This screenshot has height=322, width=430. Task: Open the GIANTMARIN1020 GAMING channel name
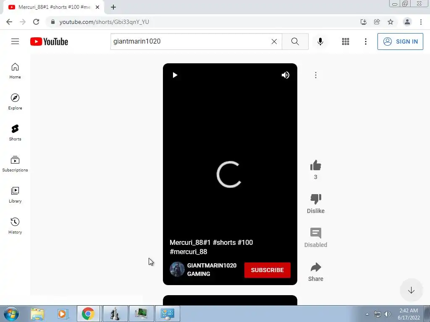[212, 270]
